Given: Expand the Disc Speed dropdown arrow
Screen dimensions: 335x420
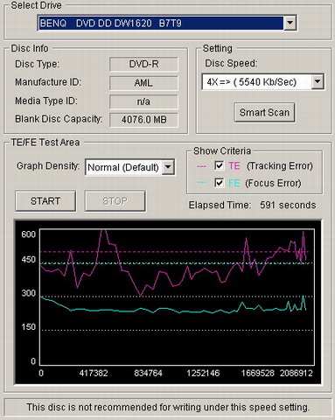Looking at the screenshot, I should (318, 82).
